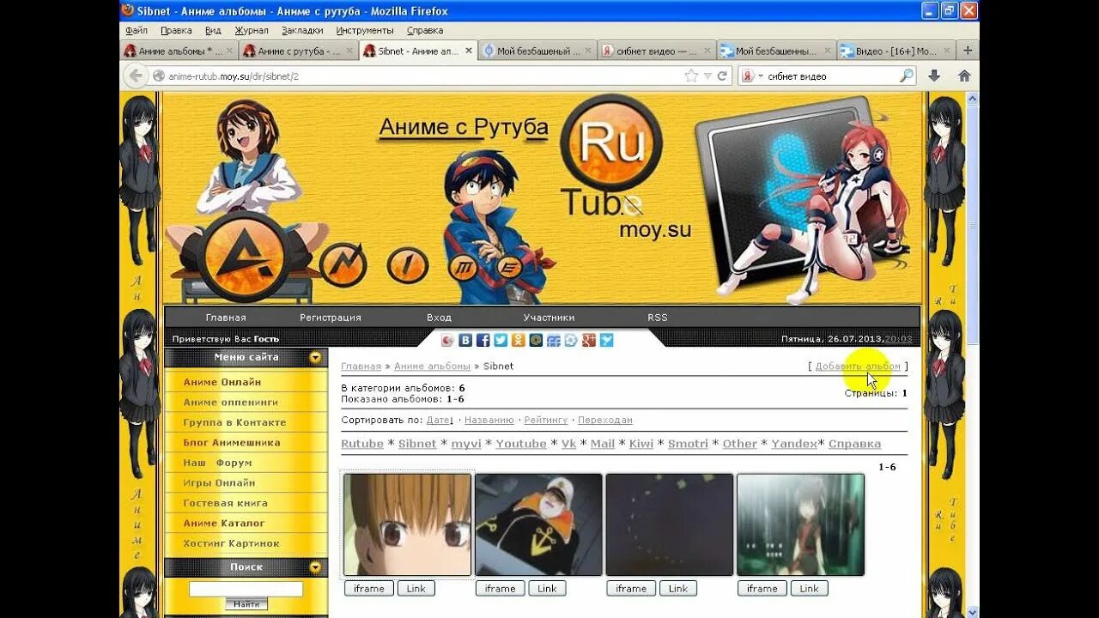Viewport: 1099px width, 618px height.
Task: Open 'Группа в Контакте' menu item
Action: point(234,422)
